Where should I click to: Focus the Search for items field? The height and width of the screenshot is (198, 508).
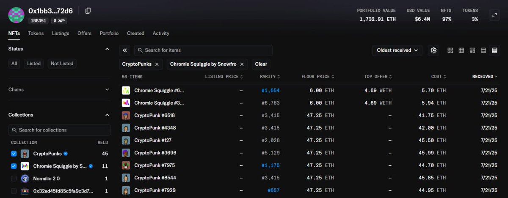pyautogui.click(x=203, y=50)
